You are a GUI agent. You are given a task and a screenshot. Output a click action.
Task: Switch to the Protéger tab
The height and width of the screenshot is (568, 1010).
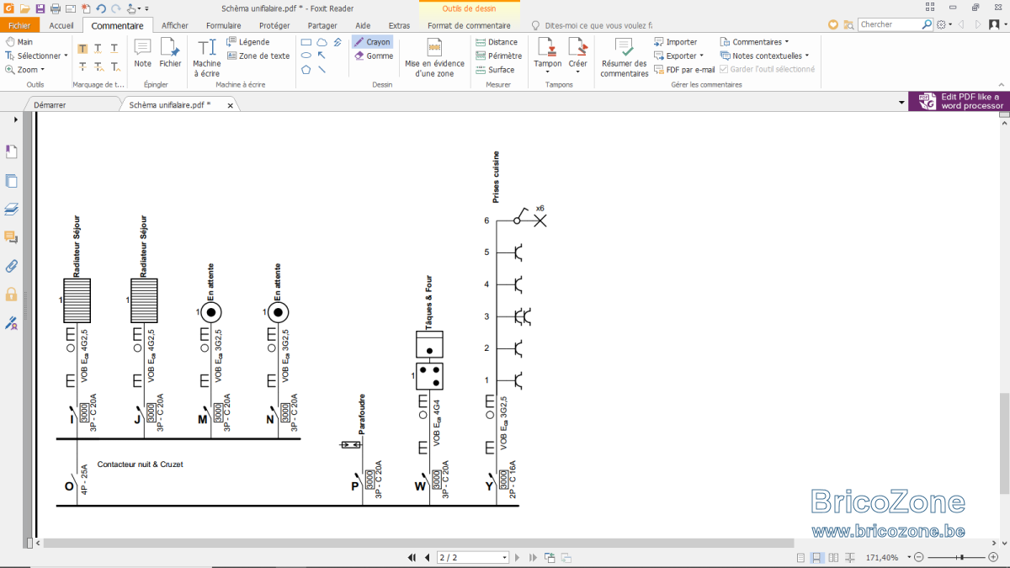tap(274, 25)
